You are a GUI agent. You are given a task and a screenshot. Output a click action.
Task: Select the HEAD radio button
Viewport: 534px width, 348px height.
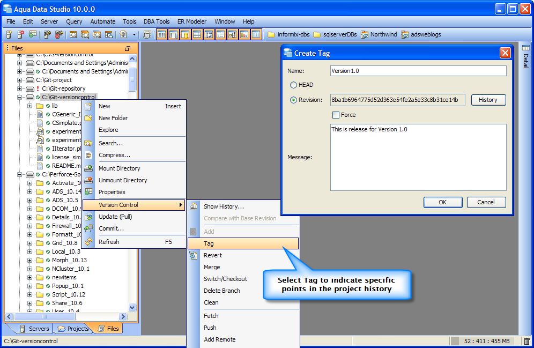tap(293, 85)
